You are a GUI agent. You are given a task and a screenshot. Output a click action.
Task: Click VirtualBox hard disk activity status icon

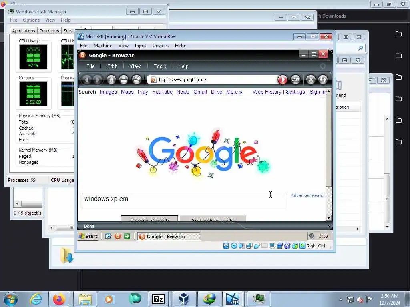click(226, 246)
